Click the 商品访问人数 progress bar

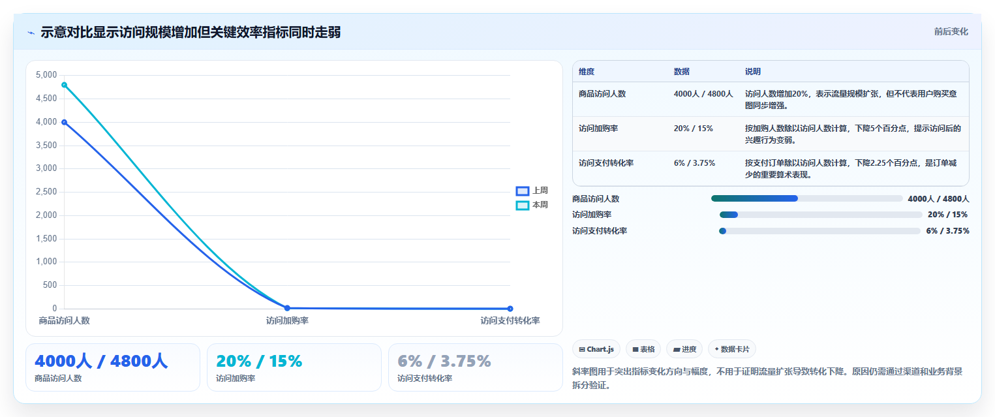pos(807,198)
